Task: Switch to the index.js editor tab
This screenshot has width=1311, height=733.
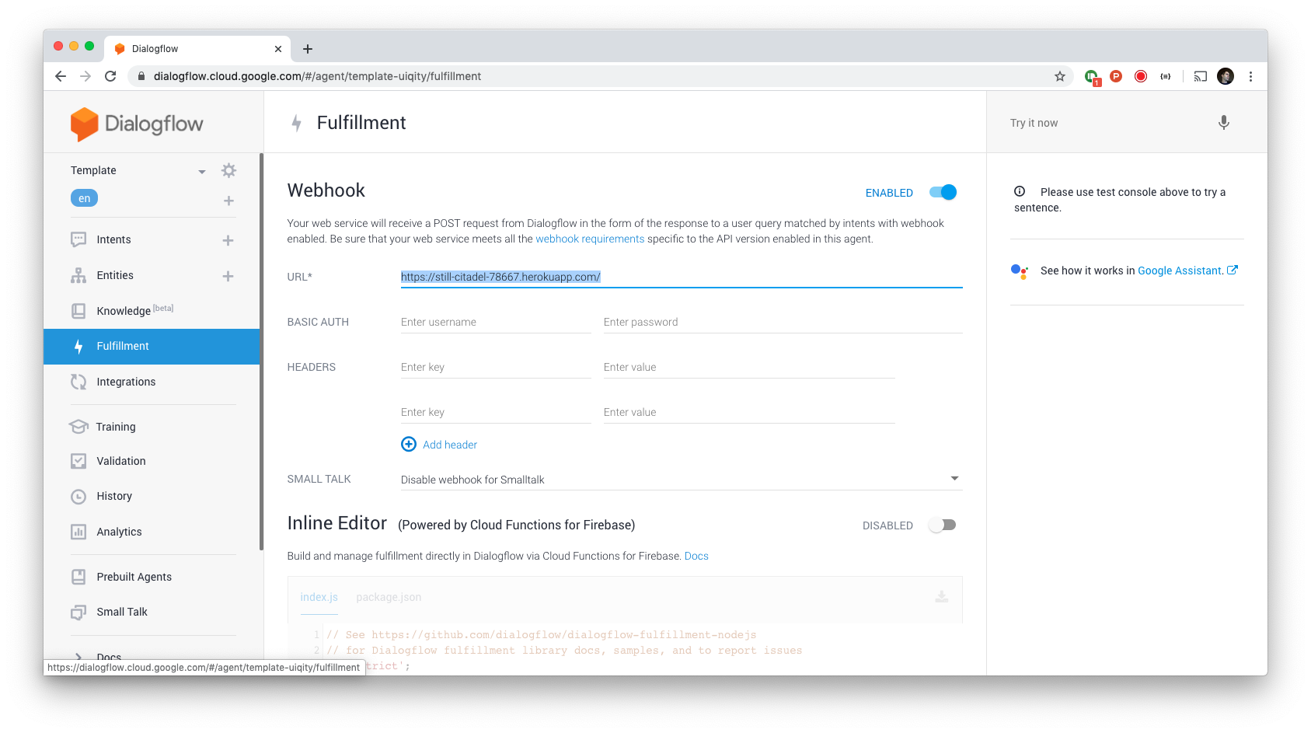Action: click(319, 597)
